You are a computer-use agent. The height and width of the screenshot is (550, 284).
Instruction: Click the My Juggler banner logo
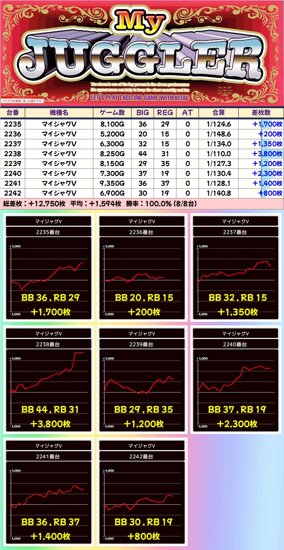point(142,53)
